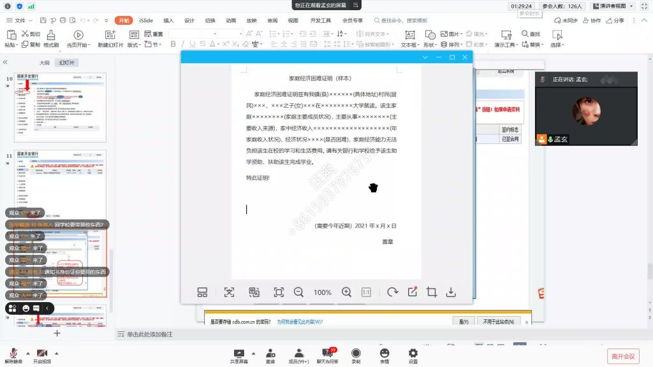Image resolution: width=653 pixels, height=367 pixels.
Task: Zoom out using the magnifier minus icon
Action: pos(298,292)
